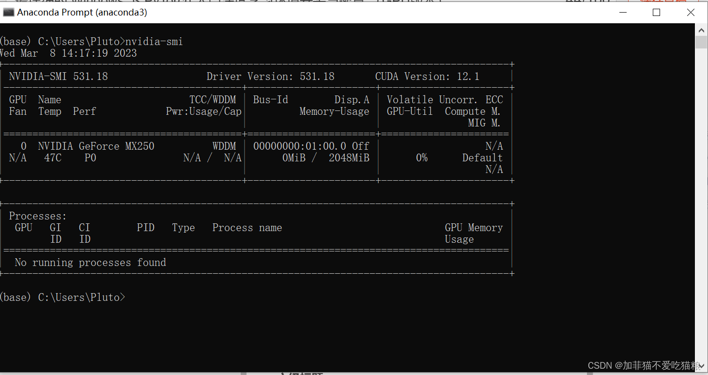
Task: Click the '0%' GPU utilization value
Action: [422, 158]
